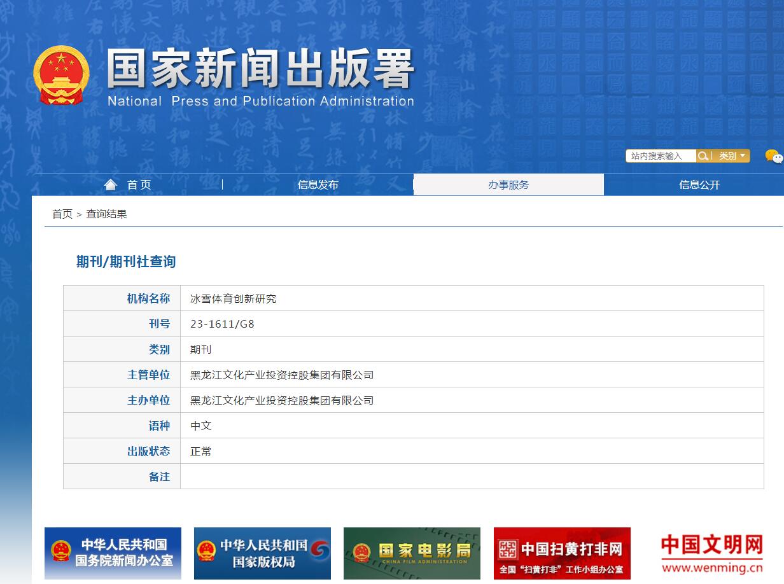This screenshot has height=584, width=784.
Task: Click the 查询结果 breadcrumb entry
Action: coord(106,214)
